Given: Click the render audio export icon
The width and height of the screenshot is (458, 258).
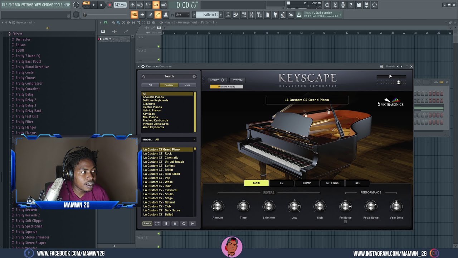Looking at the screenshot, I should coord(366,5).
